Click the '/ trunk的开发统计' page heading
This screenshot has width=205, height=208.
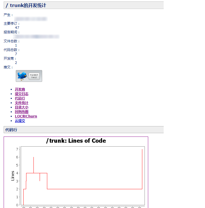pos(26,5)
